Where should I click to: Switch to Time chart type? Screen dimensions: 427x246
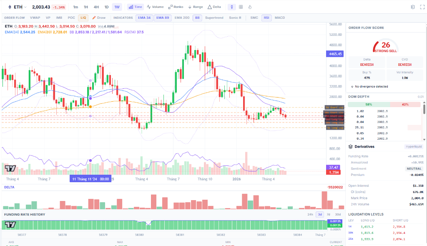pyautogui.click(x=136, y=7)
